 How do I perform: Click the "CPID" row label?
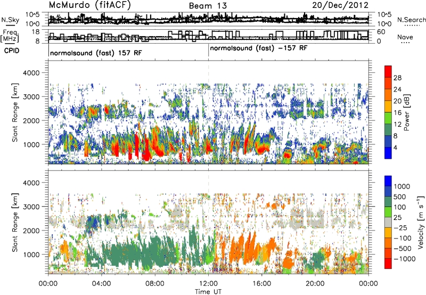tap(12, 51)
